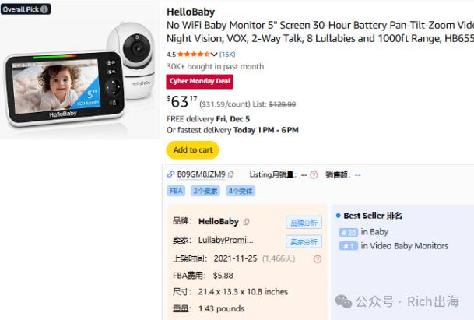Expand the rating dropdown chevron
This screenshot has width=474, height=320.
coord(214,55)
